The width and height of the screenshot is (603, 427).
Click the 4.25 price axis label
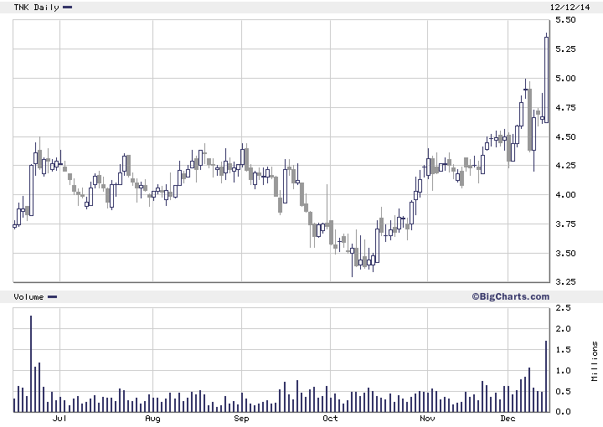(565, 165)
